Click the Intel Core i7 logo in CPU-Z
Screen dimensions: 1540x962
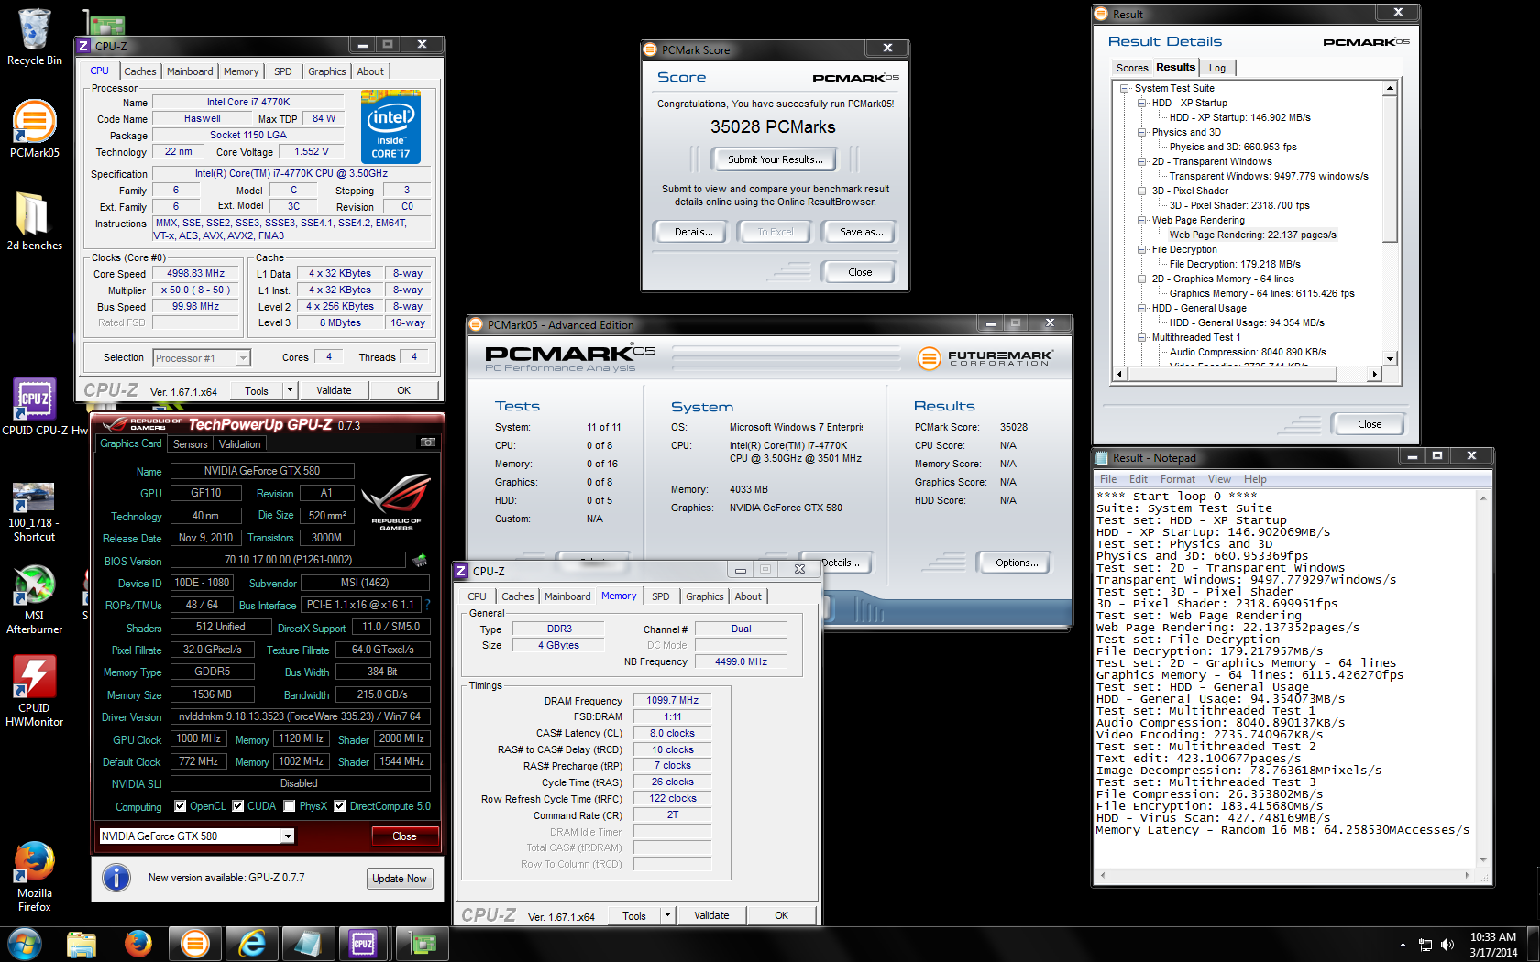point(390,126)
